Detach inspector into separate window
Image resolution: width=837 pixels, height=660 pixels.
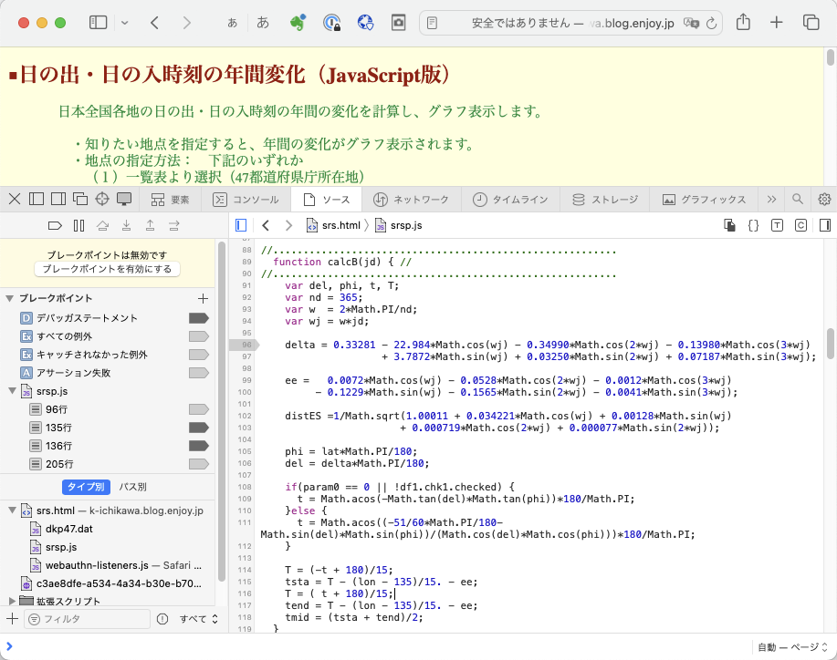(x=80, y=199)
